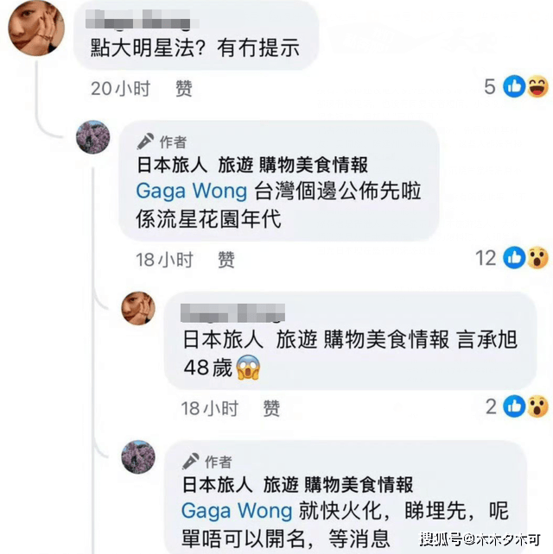Open reaction count 12 list
Image resolution: width=553 pixels, height=554 pixels.
click(486, 258)
